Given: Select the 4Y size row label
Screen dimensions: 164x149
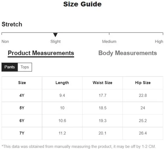Looking at the screenshot, I should pos(22,95).
